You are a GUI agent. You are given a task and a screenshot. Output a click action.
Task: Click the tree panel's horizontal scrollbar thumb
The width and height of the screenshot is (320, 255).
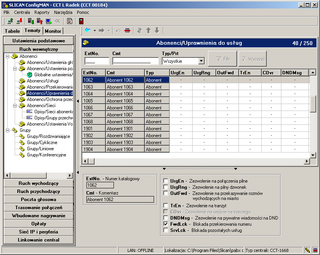click(x=29, y=175)
